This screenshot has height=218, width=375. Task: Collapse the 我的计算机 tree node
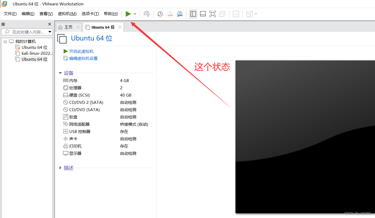[5, 42]
